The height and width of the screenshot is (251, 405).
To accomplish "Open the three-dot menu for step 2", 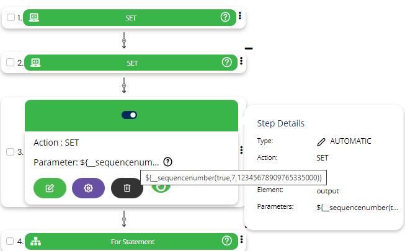I will tap(240, 61).
